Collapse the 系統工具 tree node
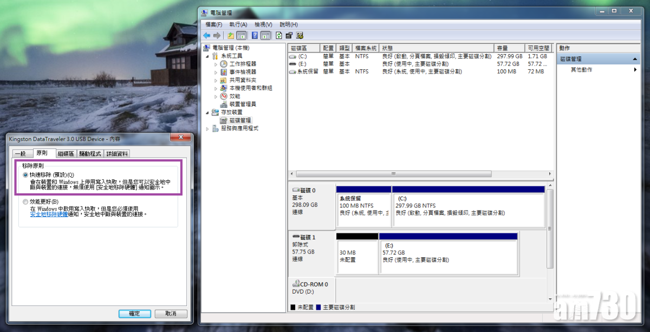This screenshot has width=650, height=332. [207, 56]
